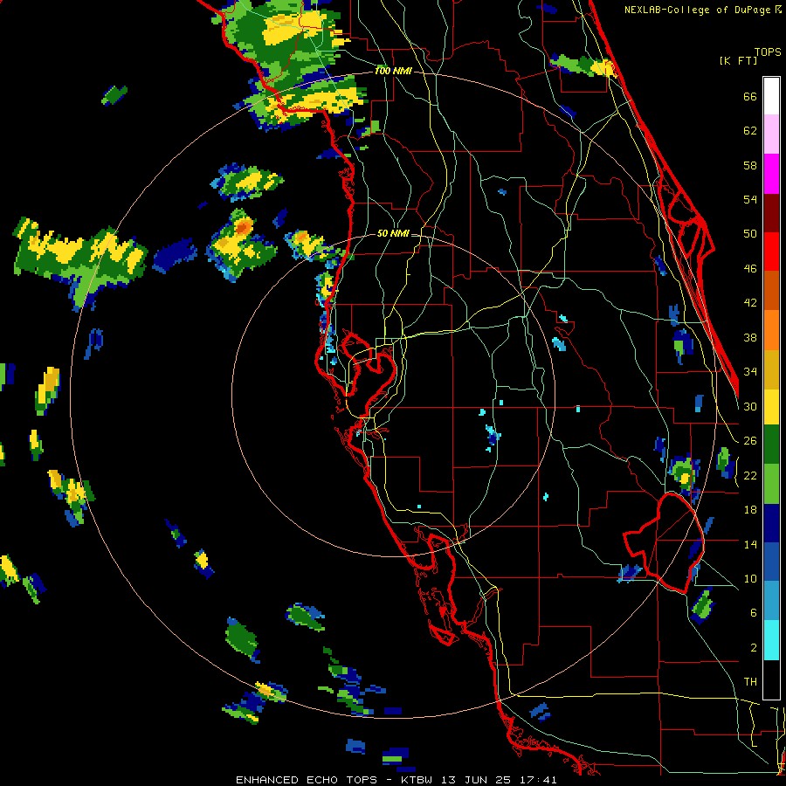
Task: Click the ENHANCED ECHO TOPS caption
Action: 306,780
